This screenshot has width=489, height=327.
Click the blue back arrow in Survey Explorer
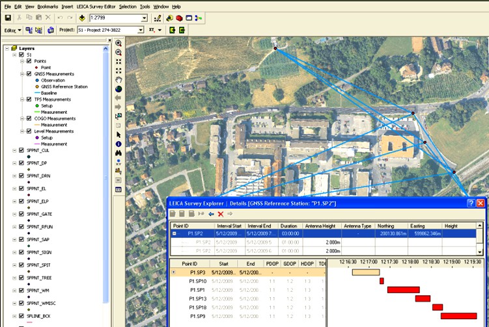(211, 214)
